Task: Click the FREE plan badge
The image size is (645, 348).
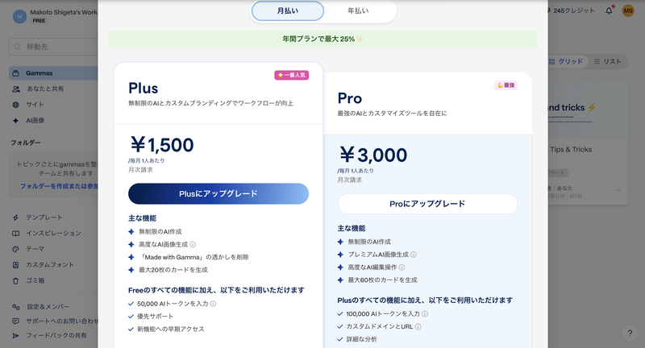Action: click(39, 21)
